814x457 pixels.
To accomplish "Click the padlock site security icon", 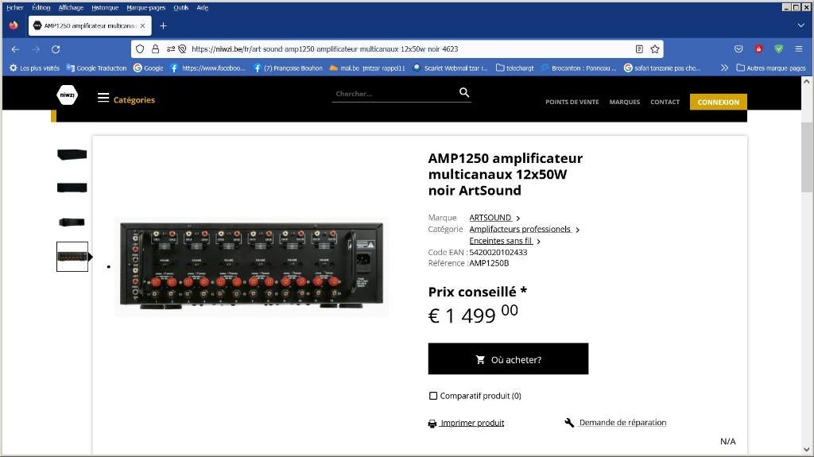I will pyautogui.click(x=155, y=48).
